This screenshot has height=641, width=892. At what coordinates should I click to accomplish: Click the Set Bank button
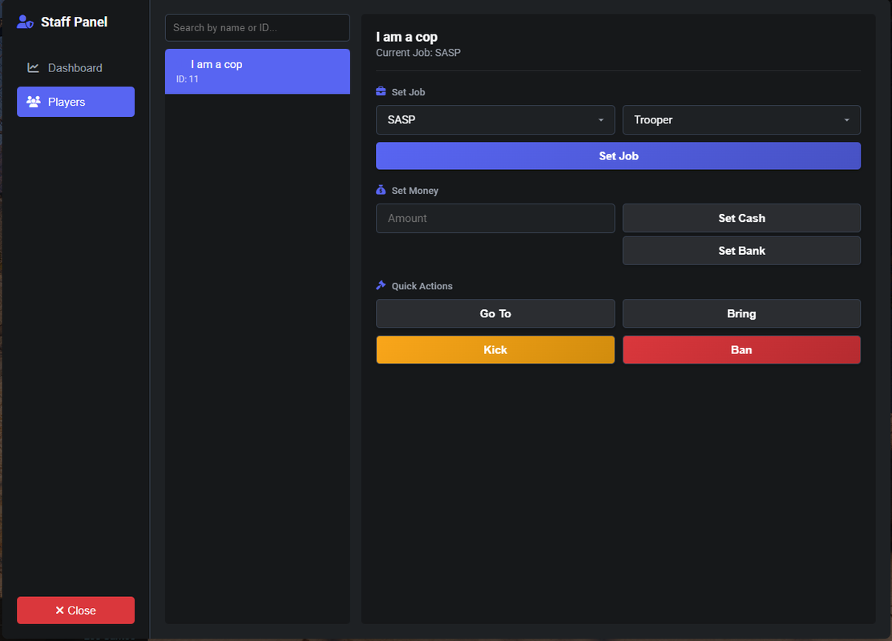point(741,251)
